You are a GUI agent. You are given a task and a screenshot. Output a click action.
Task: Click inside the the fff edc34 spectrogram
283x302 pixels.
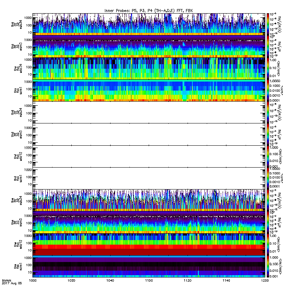[149, 200]
